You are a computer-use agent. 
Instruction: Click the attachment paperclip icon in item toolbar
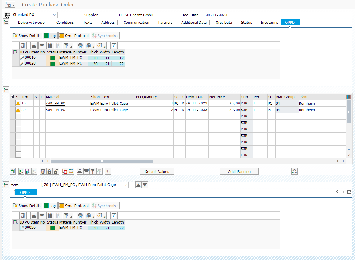coord(108,171)
